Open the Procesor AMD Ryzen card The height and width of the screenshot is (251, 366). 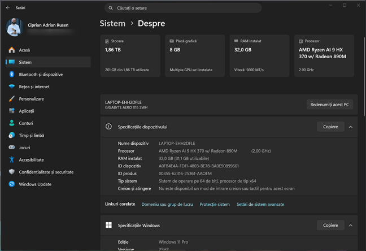pyautogui.click(x=324, y=55)
